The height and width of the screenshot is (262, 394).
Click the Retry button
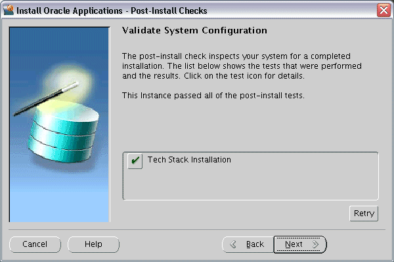tap(364, 214)
